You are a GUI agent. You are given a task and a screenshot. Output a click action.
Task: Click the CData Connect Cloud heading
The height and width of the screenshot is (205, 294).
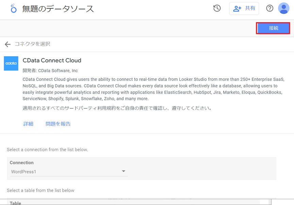click(52, 60)
